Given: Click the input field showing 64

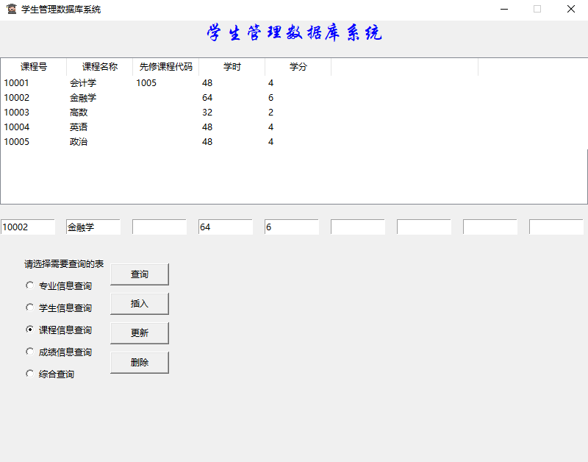Looking at the screenshot, I should [225, 227].
